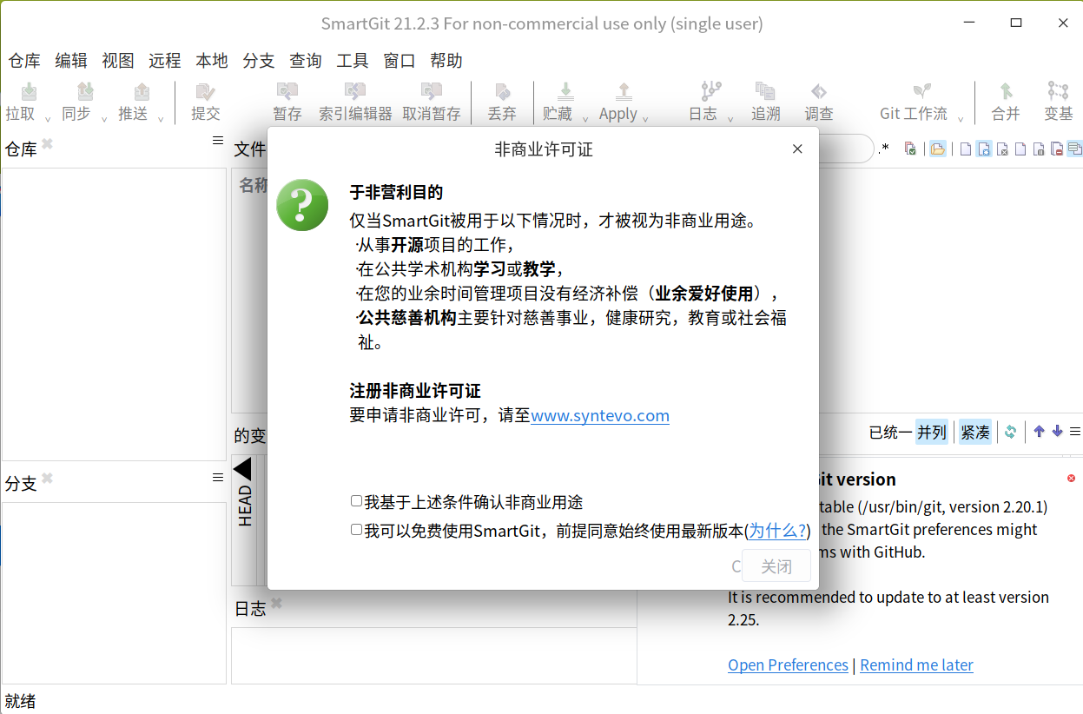The height and width of the screenshot is (714, 1083).
Task: Open the 工具 menu in menu bar
Action: click(352, 61)
